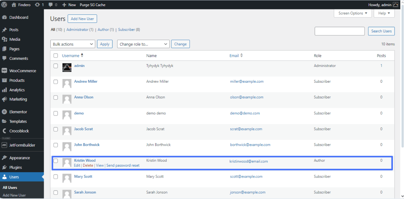
Task: Open the Media library from the sidebar
Action: (15, 39)
